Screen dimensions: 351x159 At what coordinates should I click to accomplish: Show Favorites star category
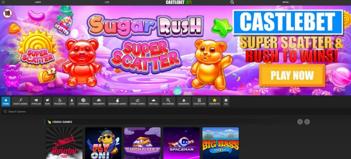[x=215, y=102]
